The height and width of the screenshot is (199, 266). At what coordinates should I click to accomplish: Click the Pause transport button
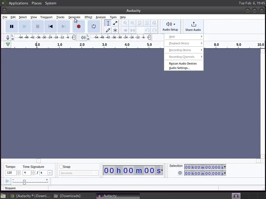(x=11, y=26)
